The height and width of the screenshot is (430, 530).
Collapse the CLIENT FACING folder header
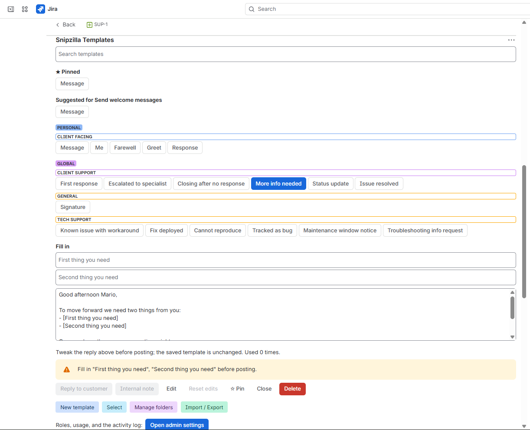(x=286, y=137)
